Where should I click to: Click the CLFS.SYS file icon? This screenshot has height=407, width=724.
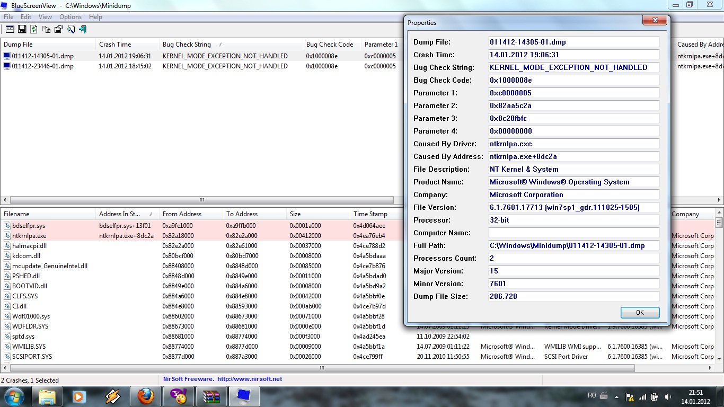(x=7, y=296)
